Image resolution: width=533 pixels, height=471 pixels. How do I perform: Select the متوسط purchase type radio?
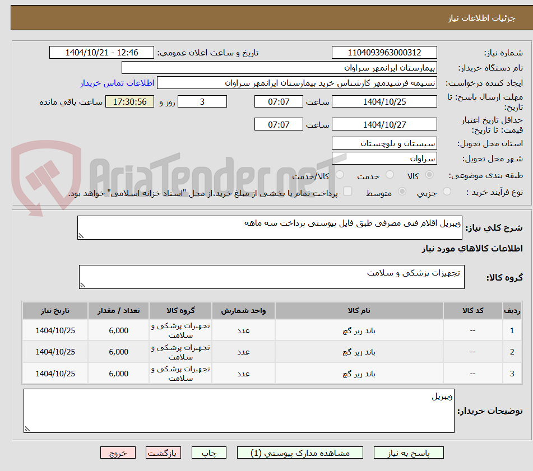point(402,192)
